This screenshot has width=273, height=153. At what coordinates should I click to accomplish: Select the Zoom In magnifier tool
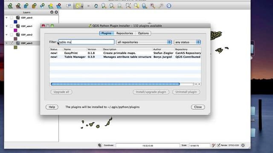[104, 6]
